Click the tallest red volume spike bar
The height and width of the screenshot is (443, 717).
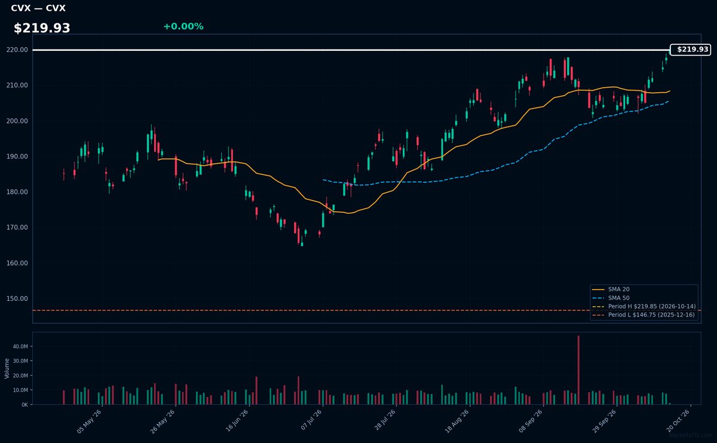(578, 370)
